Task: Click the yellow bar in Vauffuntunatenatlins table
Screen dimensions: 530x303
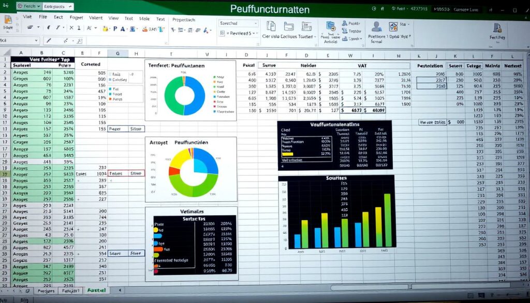Action: (287, 154)
